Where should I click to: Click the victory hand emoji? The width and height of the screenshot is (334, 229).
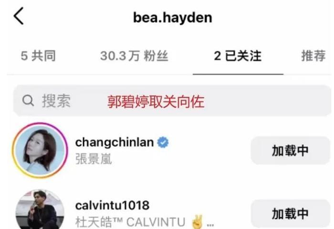[x=197, y=222]
